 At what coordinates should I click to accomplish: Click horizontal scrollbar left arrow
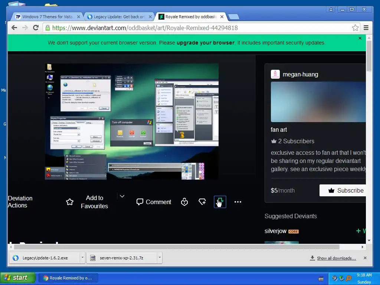point(10,247)
